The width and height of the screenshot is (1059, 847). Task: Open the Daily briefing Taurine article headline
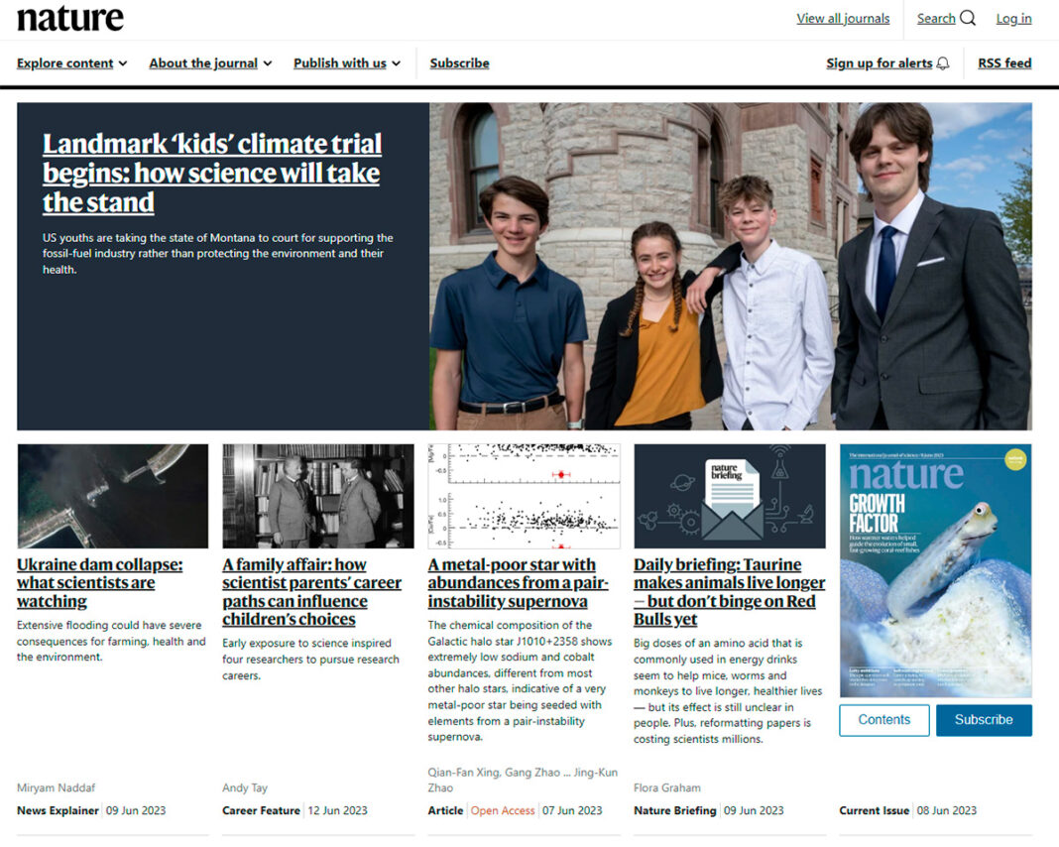click(x=730, y=592)
